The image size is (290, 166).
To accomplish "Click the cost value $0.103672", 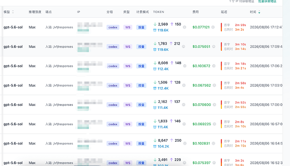I will click(x=201, y=66).
